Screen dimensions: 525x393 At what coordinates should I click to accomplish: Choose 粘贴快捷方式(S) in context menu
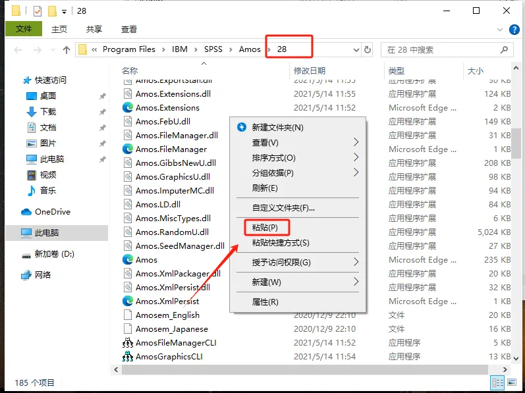point(281,243)
